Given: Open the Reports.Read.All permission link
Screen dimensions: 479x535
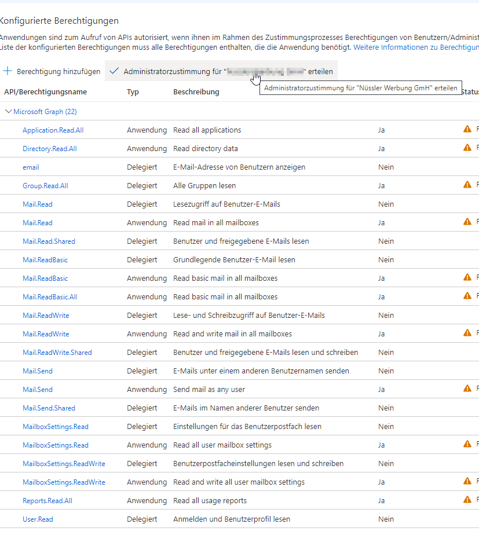Looking at the screenshot, I should pyautogui.click(x=47, y=501).
